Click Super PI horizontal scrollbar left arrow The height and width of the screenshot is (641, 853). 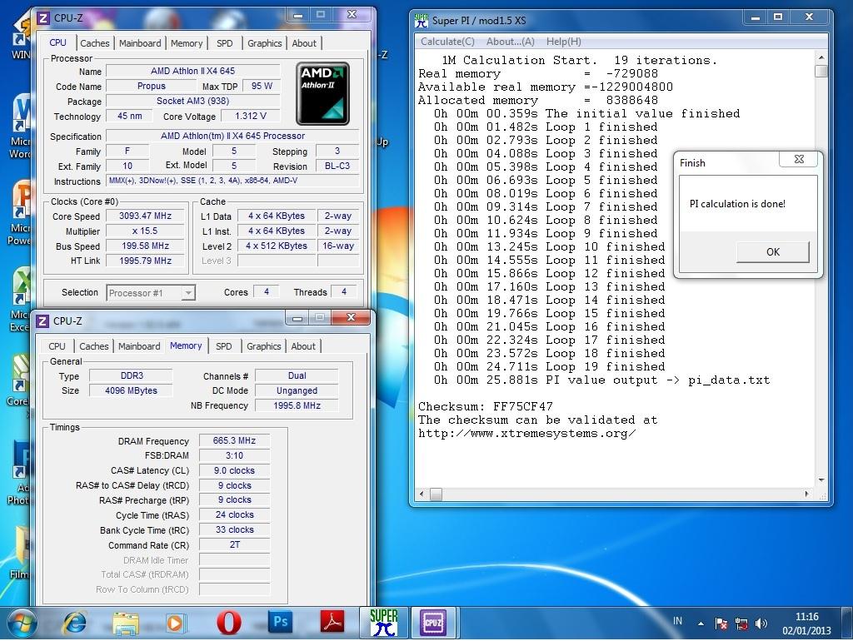click(422, 494)
